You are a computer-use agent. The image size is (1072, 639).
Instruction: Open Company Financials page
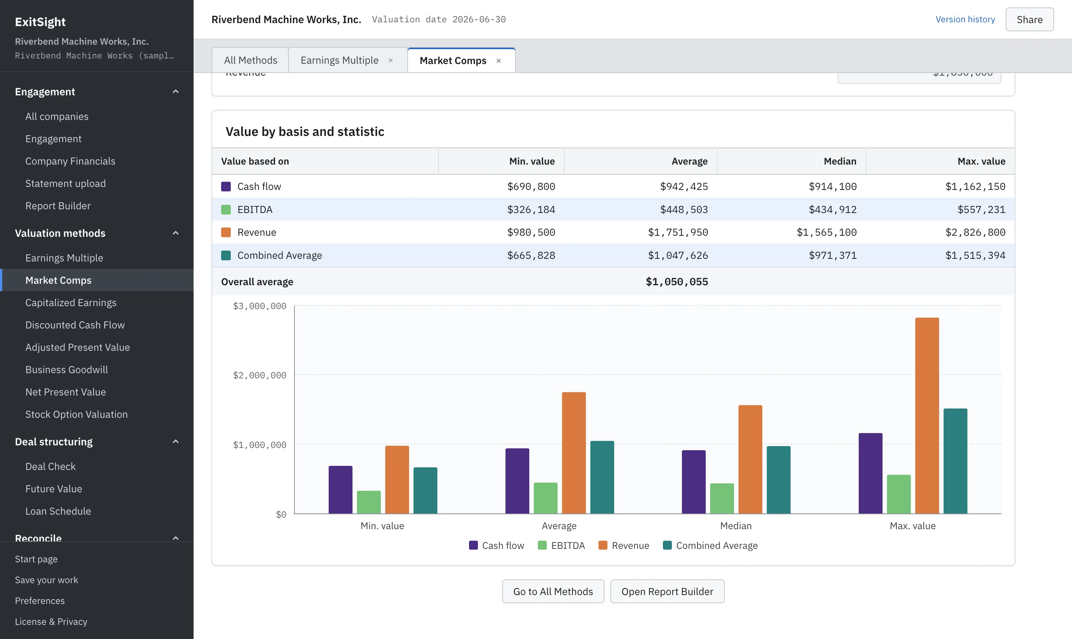[97, 161]
